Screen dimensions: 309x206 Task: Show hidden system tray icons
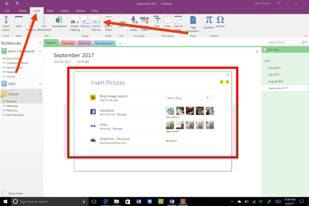[x=232, y=202]
